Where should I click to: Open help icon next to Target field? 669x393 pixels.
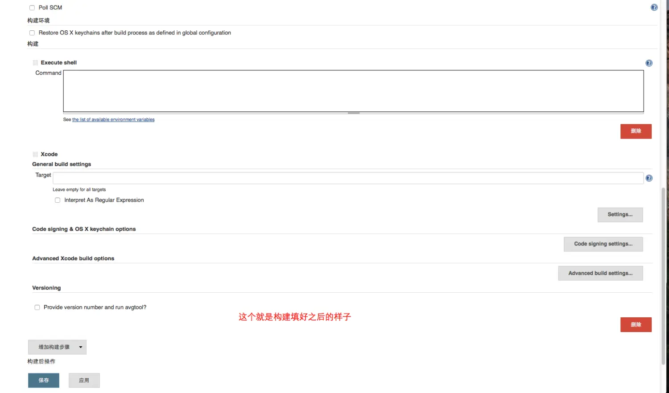[x=649, y=178]
